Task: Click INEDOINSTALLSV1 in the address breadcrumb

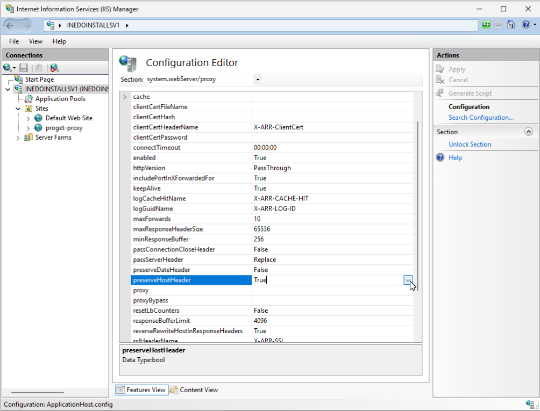Action: (93, 25)
